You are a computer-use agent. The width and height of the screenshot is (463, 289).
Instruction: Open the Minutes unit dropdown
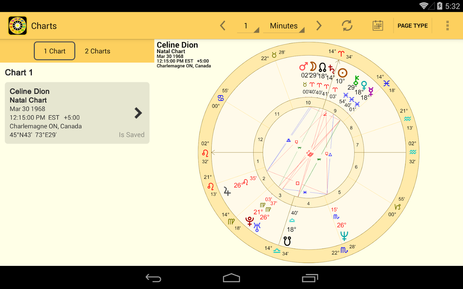[x=284, y=26]
